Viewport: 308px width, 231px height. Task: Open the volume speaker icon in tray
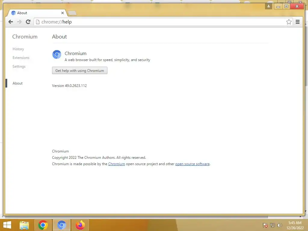279,225
